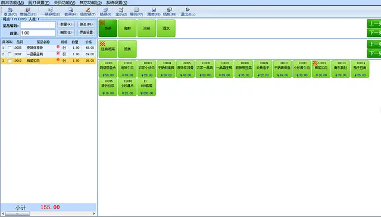381x217 pixels.
Task: Tick the checkbox on order row 10005
Action: click(x=10, y=48)
